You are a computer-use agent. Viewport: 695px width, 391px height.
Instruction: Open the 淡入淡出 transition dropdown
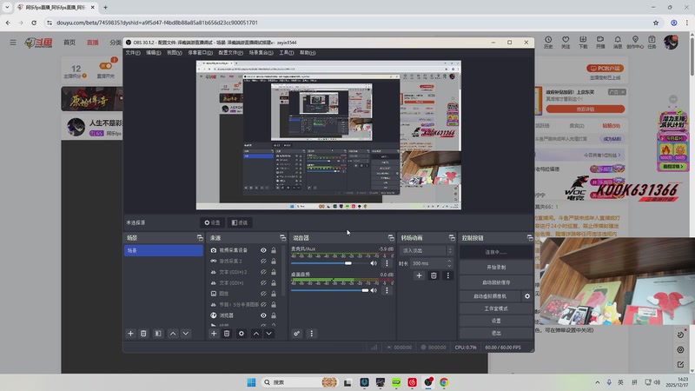click(426, 250)
